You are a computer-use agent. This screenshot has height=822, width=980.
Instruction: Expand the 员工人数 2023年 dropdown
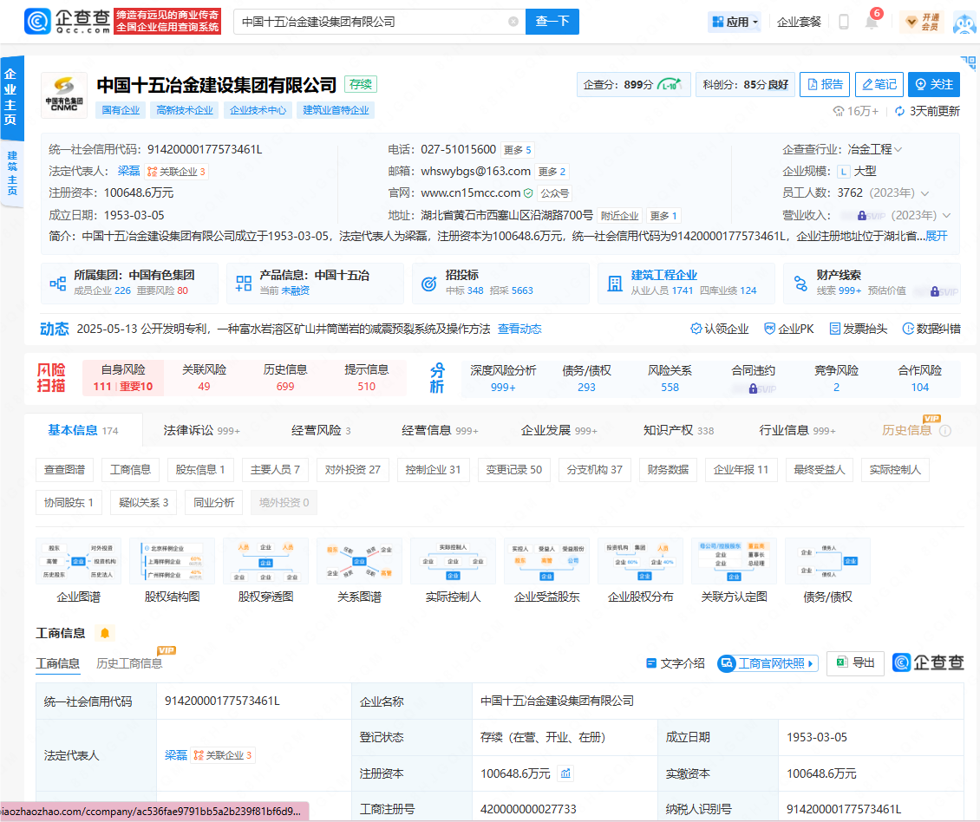(x=925, y=193)
